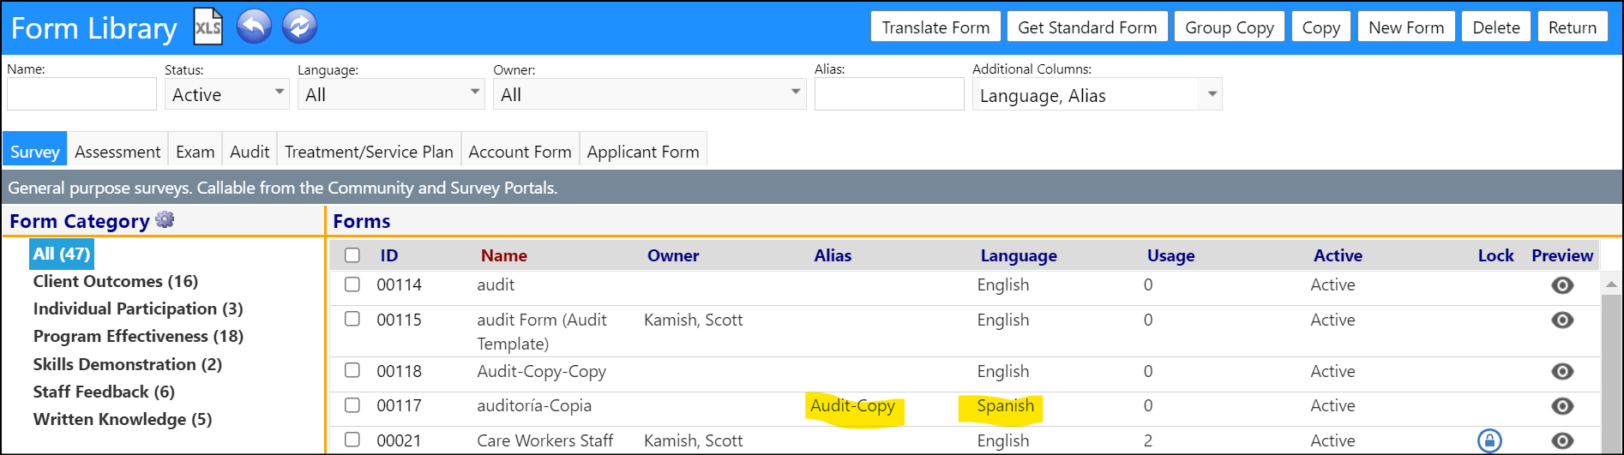The width and height of the screenshot is (1624, 455).
Task: Click form name Audit-Copy-Copy
Action: pyautogui.click(x=542, y=371)
